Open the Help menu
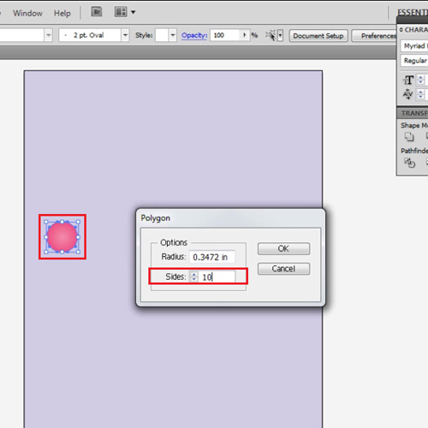 (x=62, y=13)
